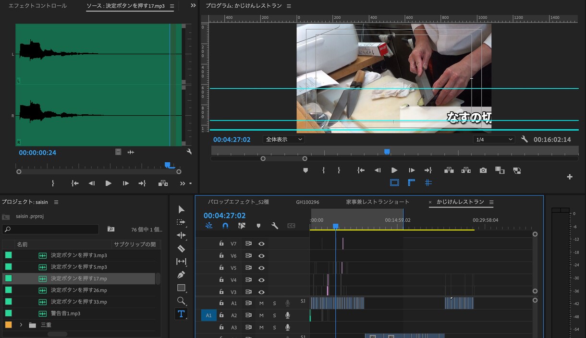Open the 全体表示 zoom level dropdown
The image size is (586, 338).
click(284, 139)
